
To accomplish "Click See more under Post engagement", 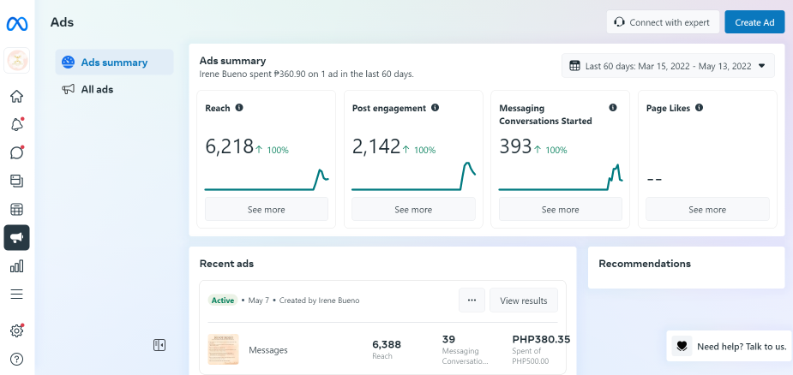I will point(413,209).
